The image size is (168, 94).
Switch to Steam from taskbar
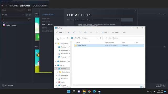(x=99, y=91)
